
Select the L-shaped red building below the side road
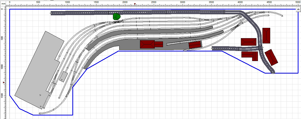click(250, 55)
